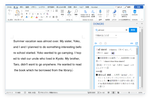
Task: Open the Mailings tab
Action: [x=61, y=7]
